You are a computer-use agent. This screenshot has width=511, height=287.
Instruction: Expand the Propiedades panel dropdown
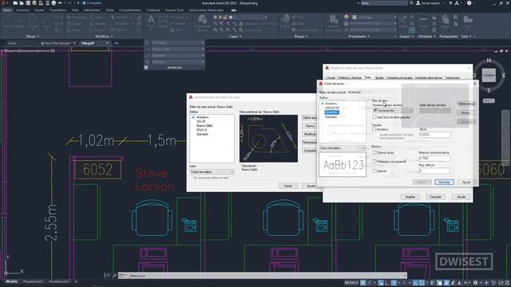pos(358,37)
